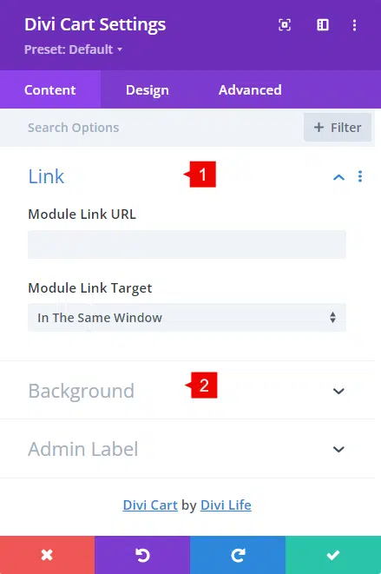Switch to the Design tab
The image size is (381, 574).
[148, 90]
